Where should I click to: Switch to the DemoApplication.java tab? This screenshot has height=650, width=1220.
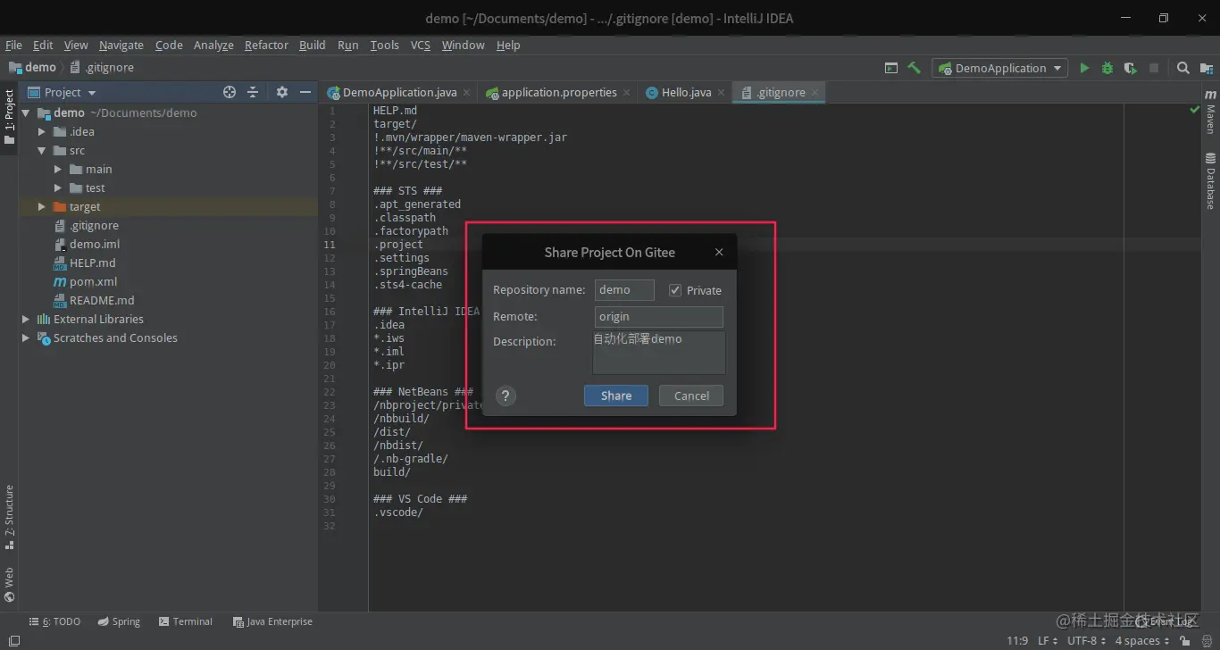pyautogui.click(x=399, y=92)
